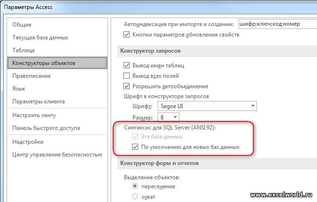317x202 pixels.
Task: Open Центр управления безопасностью page
Action: click(x=57, y=155)
